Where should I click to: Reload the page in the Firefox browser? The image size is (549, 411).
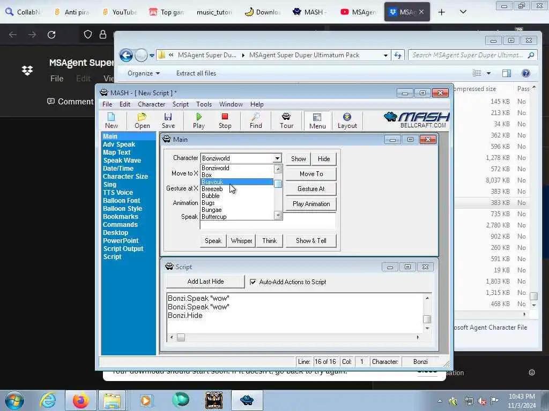pos(51,35)
